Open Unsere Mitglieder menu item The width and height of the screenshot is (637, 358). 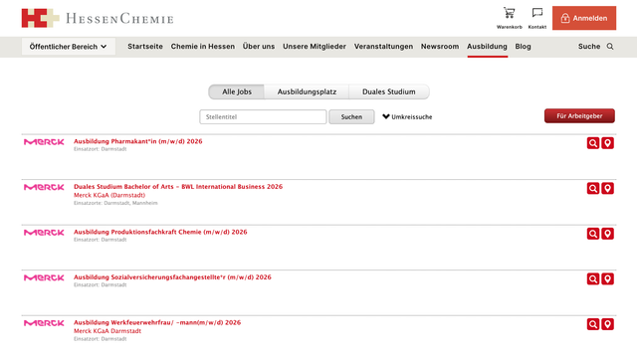pyautogui.click(x=315, y=47)
